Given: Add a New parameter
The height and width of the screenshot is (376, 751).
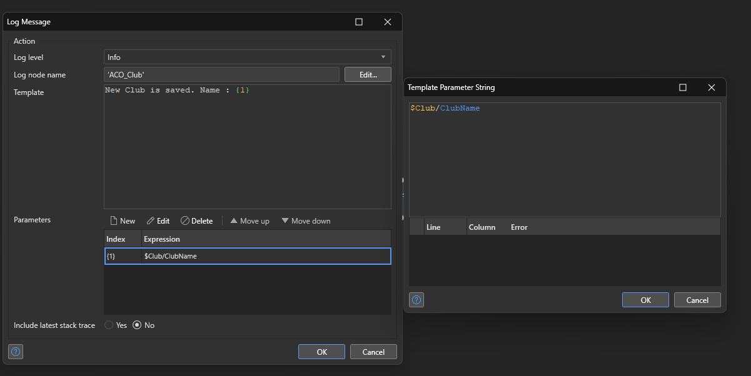Looking at the screenshot, I should point(123,220).
